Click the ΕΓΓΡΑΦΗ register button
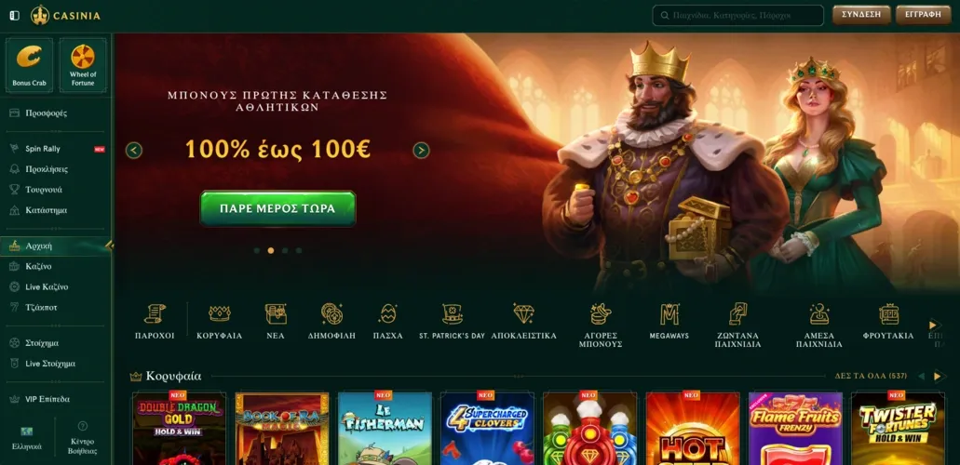This screenshot has height=465, width=960. [924, 15]
